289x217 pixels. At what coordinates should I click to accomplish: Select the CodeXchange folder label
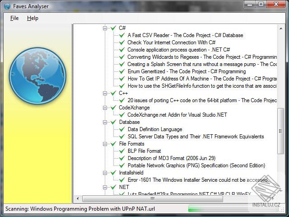[134, 108]
